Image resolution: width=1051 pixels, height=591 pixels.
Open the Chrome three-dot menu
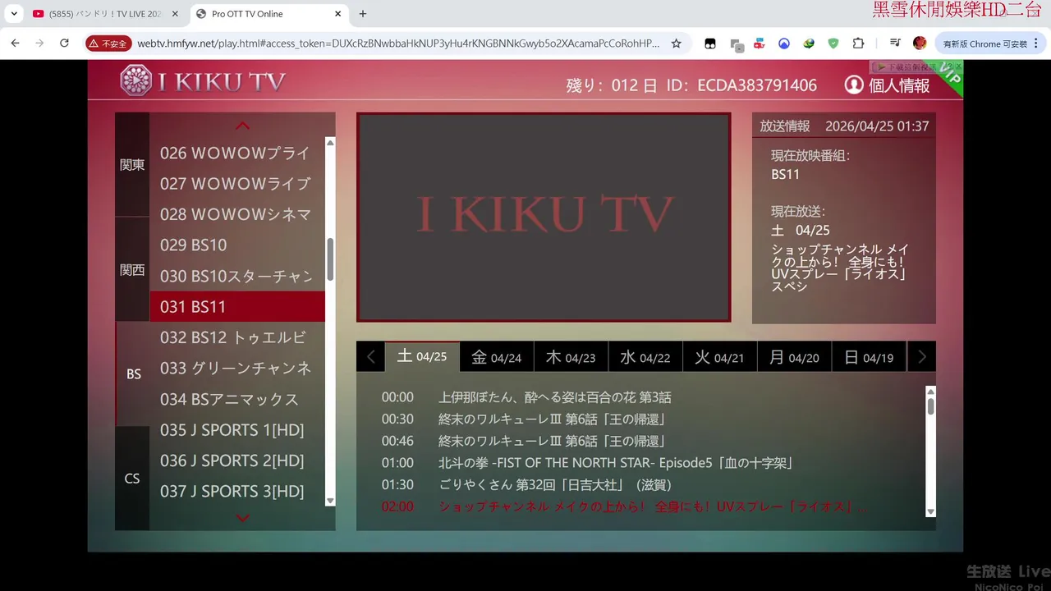click(1035, 44)
